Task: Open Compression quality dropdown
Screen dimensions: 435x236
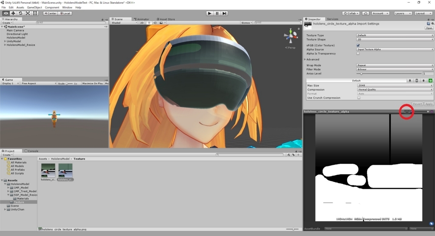Action: 395,90
